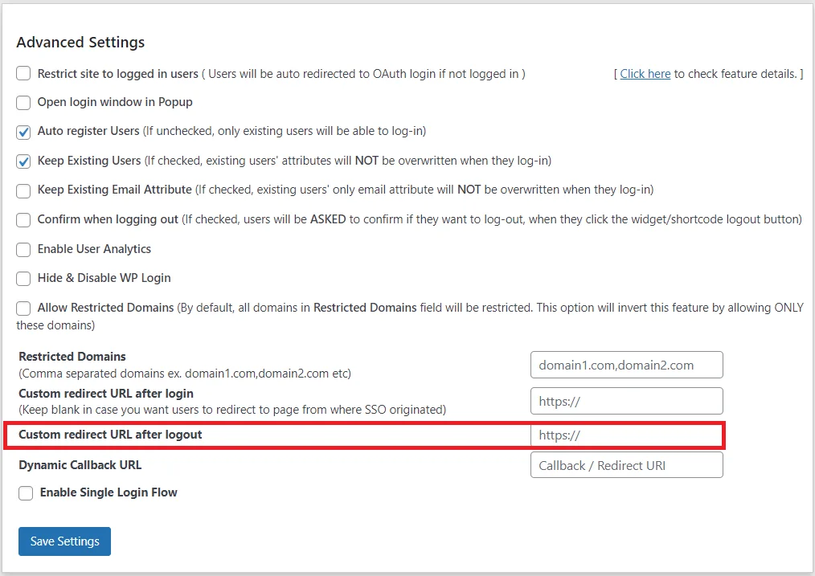Click the Restricted Domains label text
Image resolution: width=815 pixels, height=576 pixels.
(72, 356)
